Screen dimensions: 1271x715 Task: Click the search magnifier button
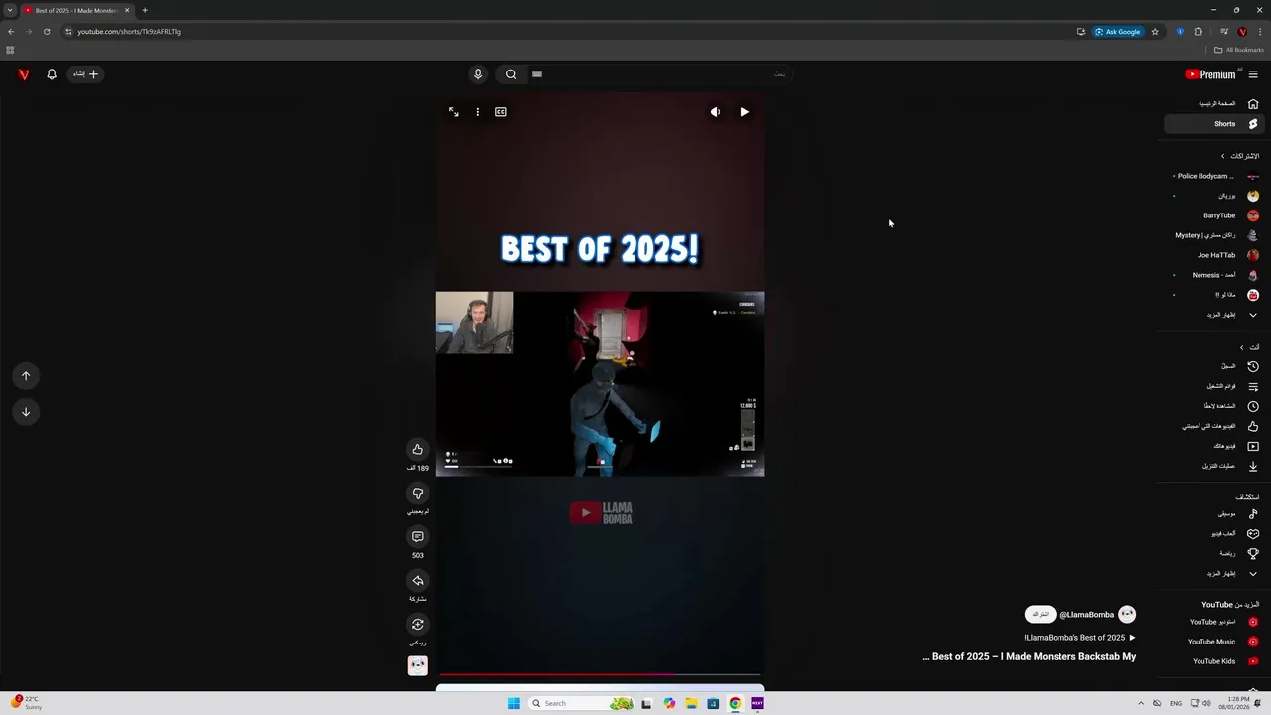click(x=511, y=73)
